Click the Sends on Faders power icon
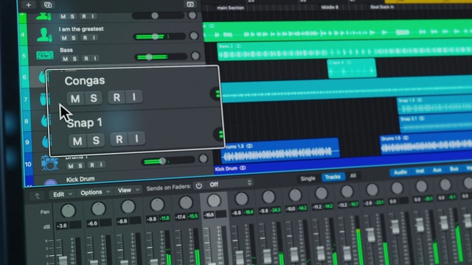472x265 pixels. 198,186
